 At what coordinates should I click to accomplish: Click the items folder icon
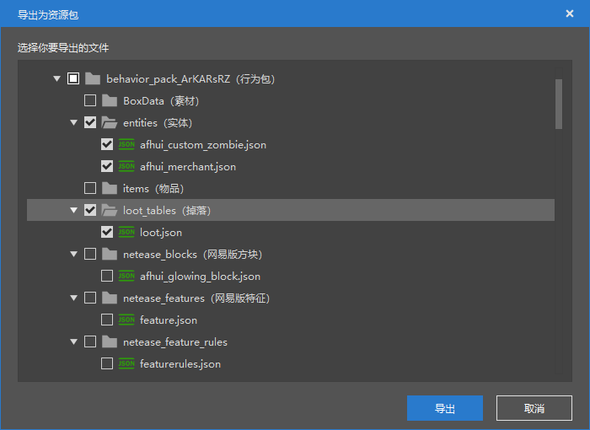pyautogui.click(x=110, y=188)
